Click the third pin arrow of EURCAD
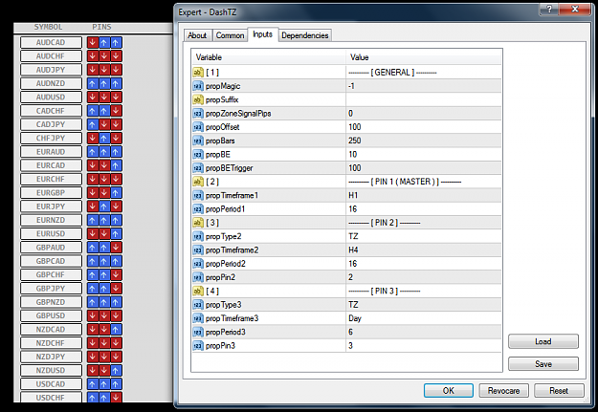This screenshot has width=598, height=412. click(117, 165)
